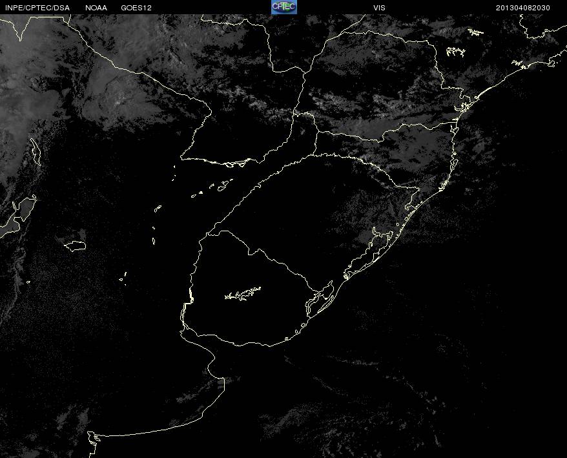Click the NOAA label in header

[x=96, y=8]
